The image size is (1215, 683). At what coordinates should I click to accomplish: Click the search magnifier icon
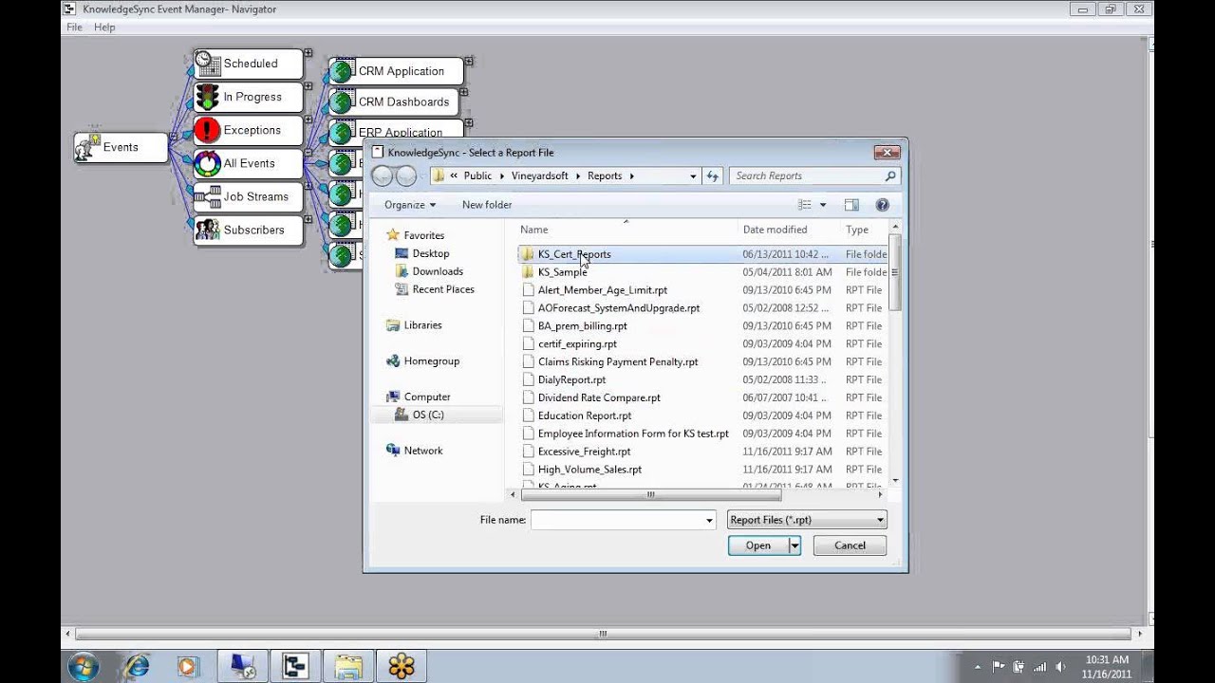tap(890, 175)
